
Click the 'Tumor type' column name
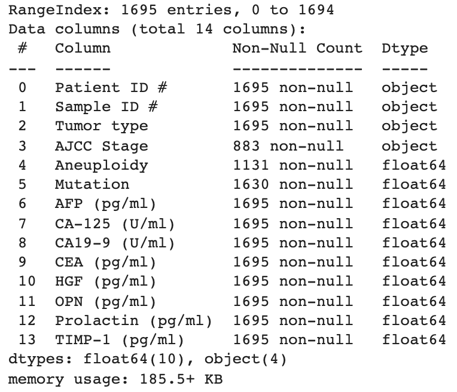102,126
